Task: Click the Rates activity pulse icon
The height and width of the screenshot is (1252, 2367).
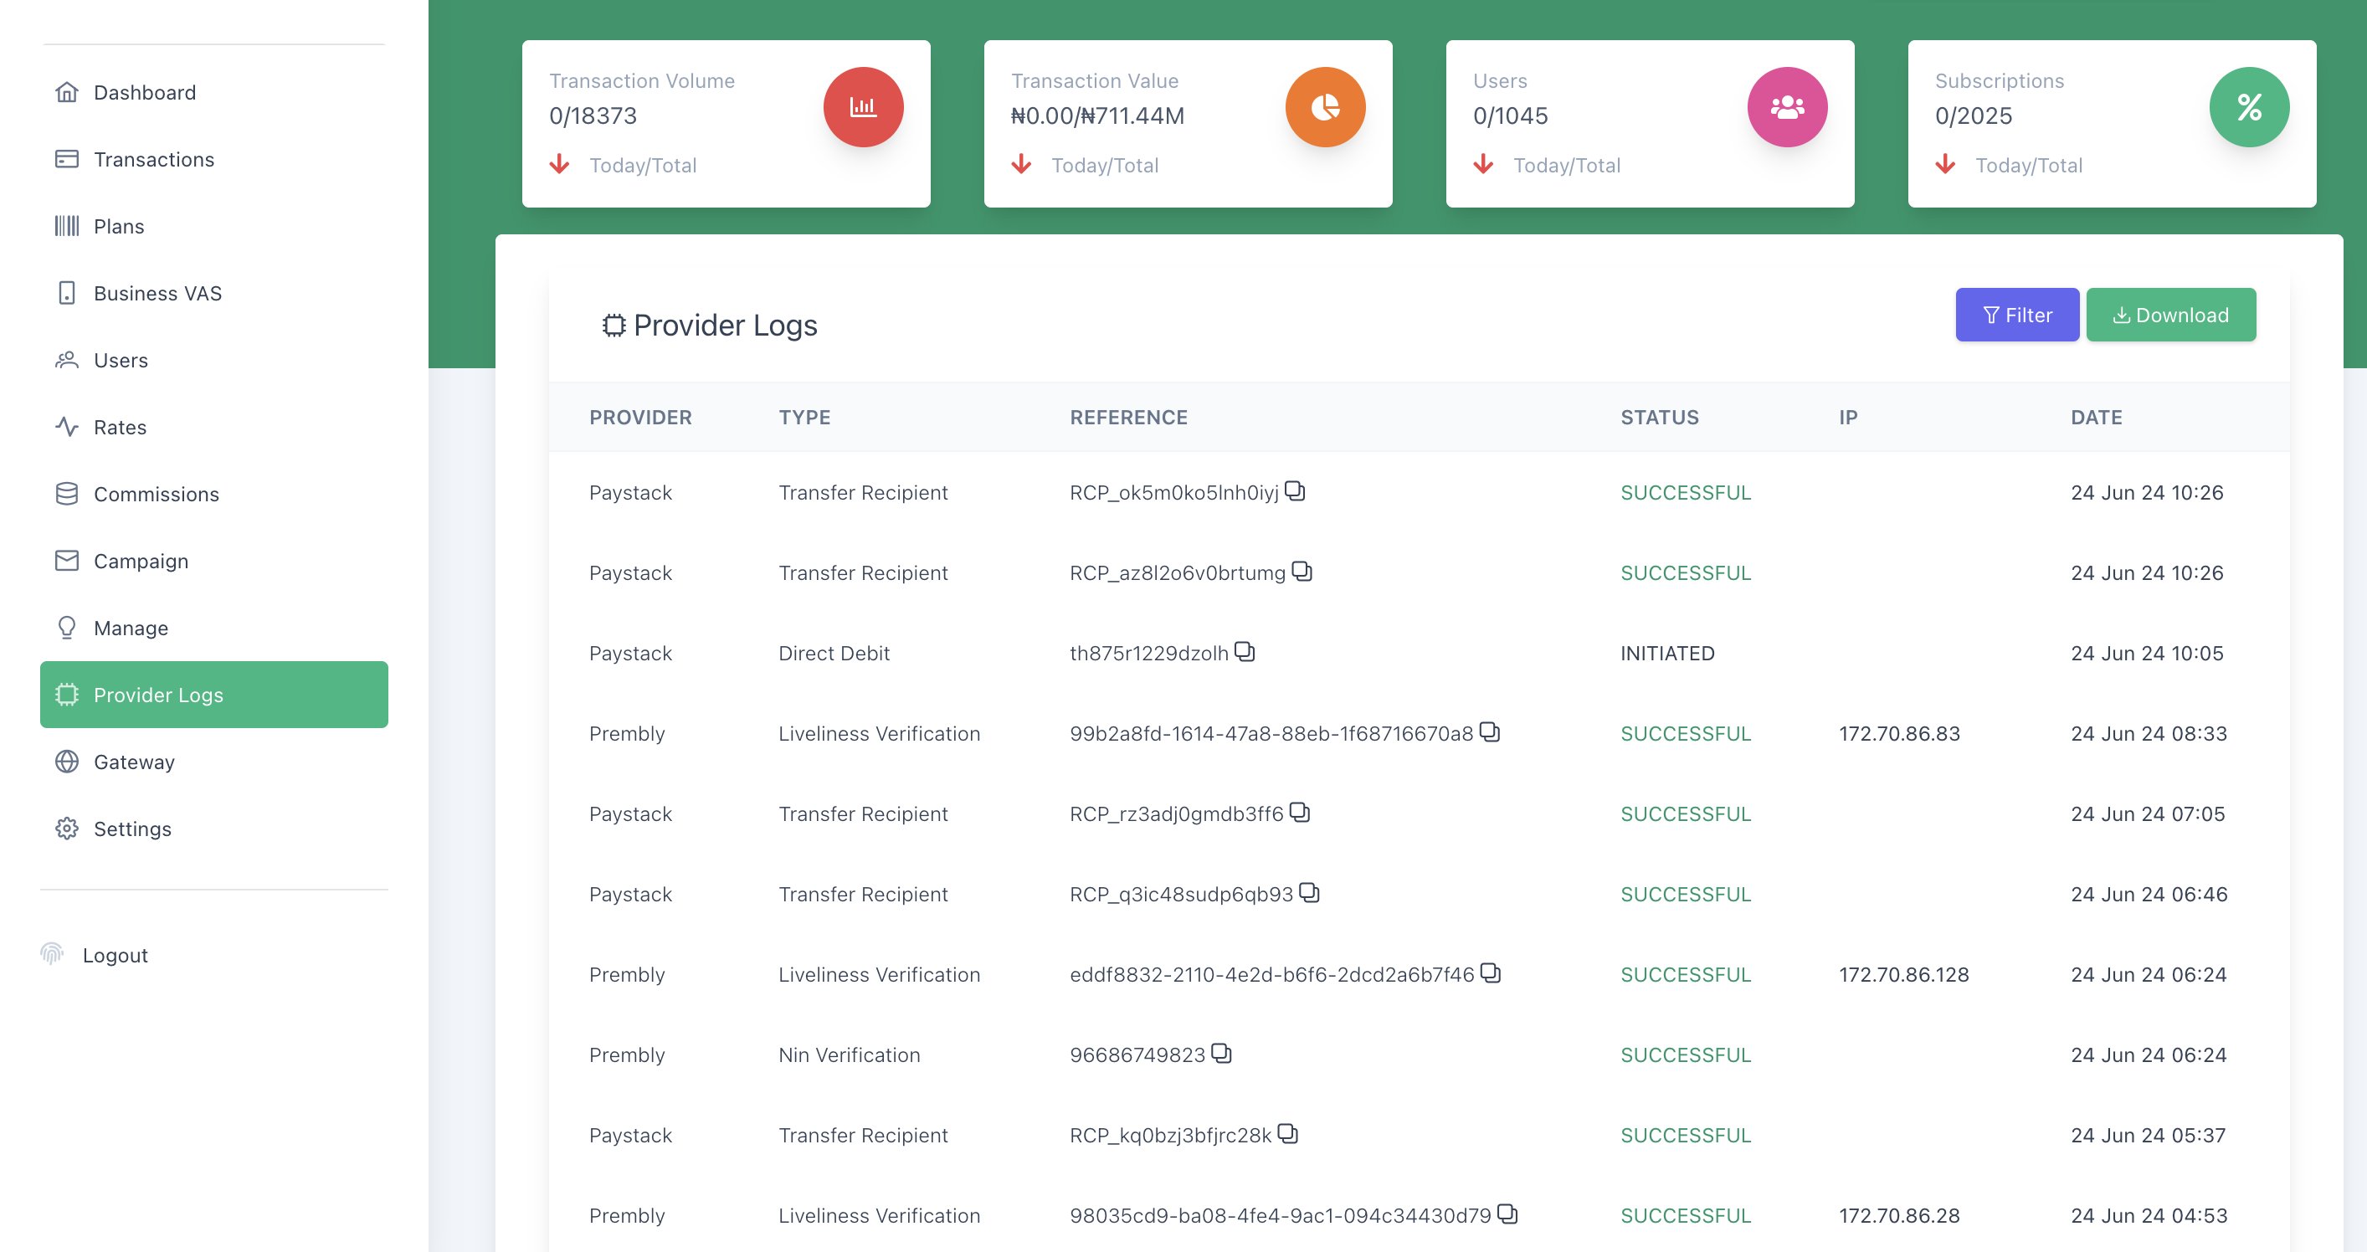Action: click(x=67, y=427)
